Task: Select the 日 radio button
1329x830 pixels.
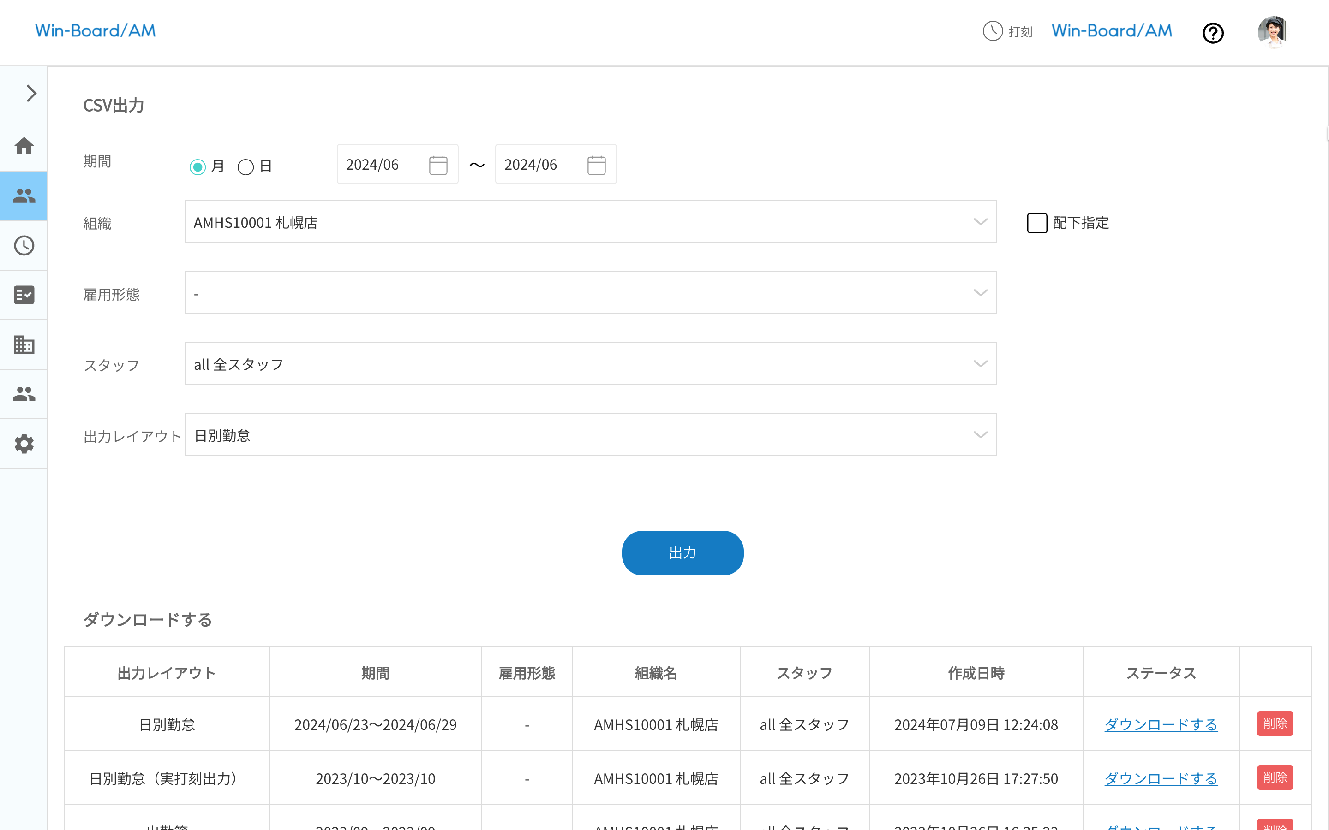Action: 245,166
